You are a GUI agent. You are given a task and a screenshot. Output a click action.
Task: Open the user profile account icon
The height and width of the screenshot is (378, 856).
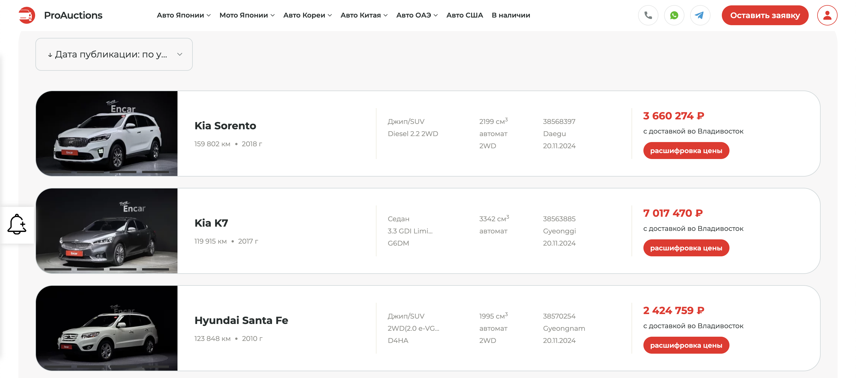pyautogui.click(x=827, y=15)
